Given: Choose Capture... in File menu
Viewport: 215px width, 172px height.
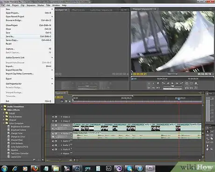Looking at the screenshot, I should click(27, 49).
